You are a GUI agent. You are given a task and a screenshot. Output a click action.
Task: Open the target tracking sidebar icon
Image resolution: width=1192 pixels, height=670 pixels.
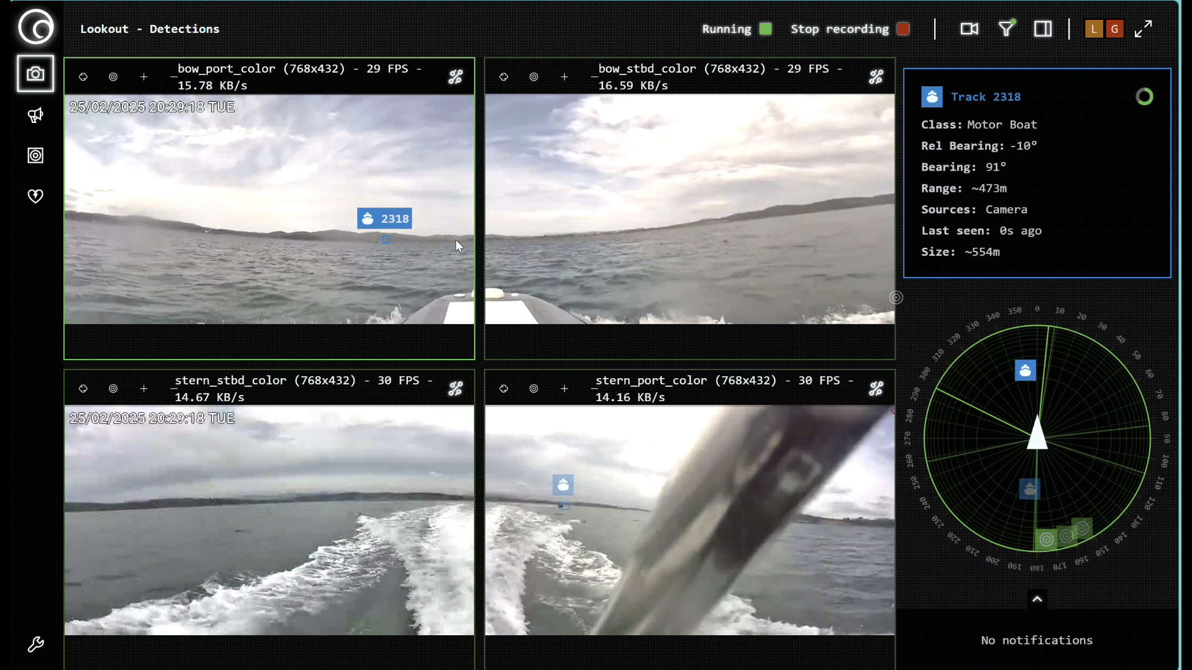click(35, 155)
